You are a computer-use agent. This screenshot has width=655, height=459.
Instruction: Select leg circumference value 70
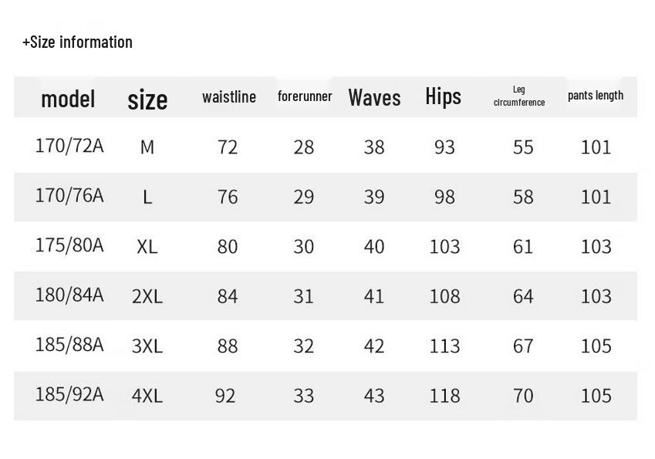[x=523, y=396]
